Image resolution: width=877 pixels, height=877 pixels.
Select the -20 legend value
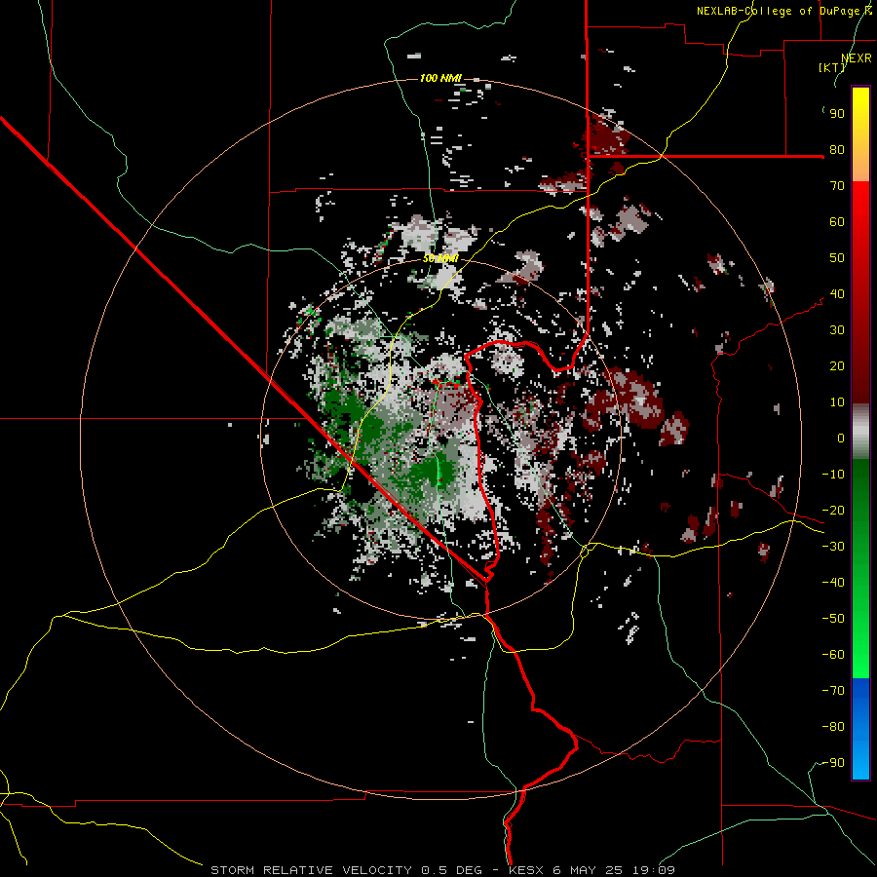[833, 511]
